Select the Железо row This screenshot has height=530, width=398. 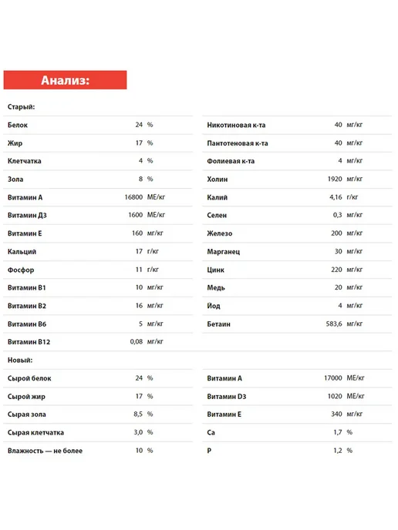coord(297,233)
